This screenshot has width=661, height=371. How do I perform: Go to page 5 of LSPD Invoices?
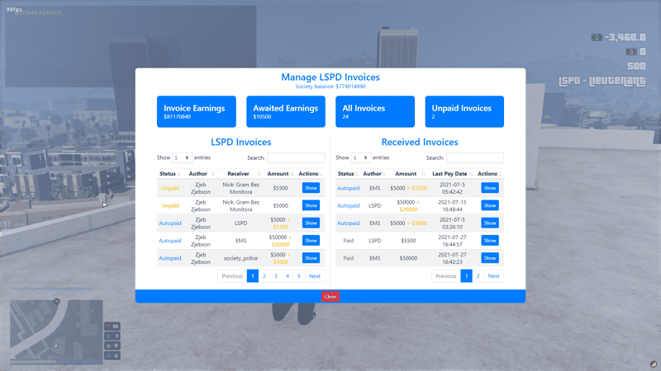[299, 276]
